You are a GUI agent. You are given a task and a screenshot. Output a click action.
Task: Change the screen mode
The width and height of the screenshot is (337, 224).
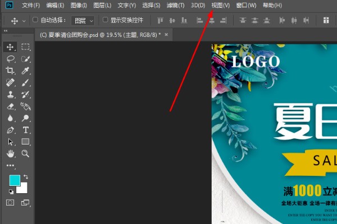25,203
